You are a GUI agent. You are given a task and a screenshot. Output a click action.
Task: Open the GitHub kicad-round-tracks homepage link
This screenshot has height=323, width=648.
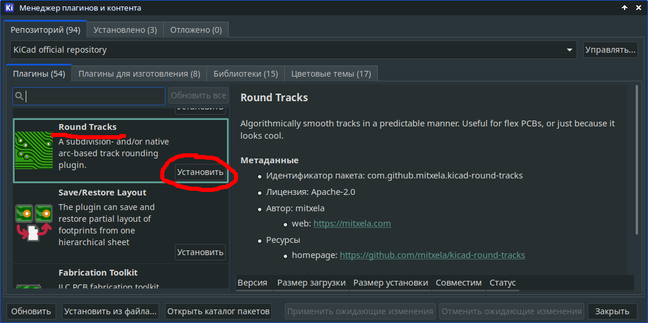pos(432,255)
